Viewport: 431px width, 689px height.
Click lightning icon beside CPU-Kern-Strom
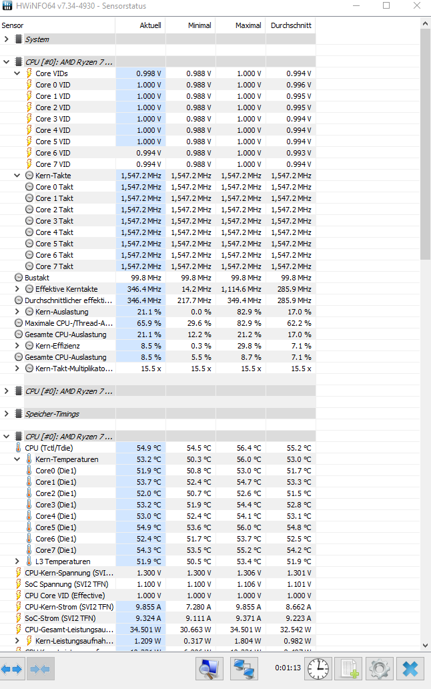pos(19,606)
